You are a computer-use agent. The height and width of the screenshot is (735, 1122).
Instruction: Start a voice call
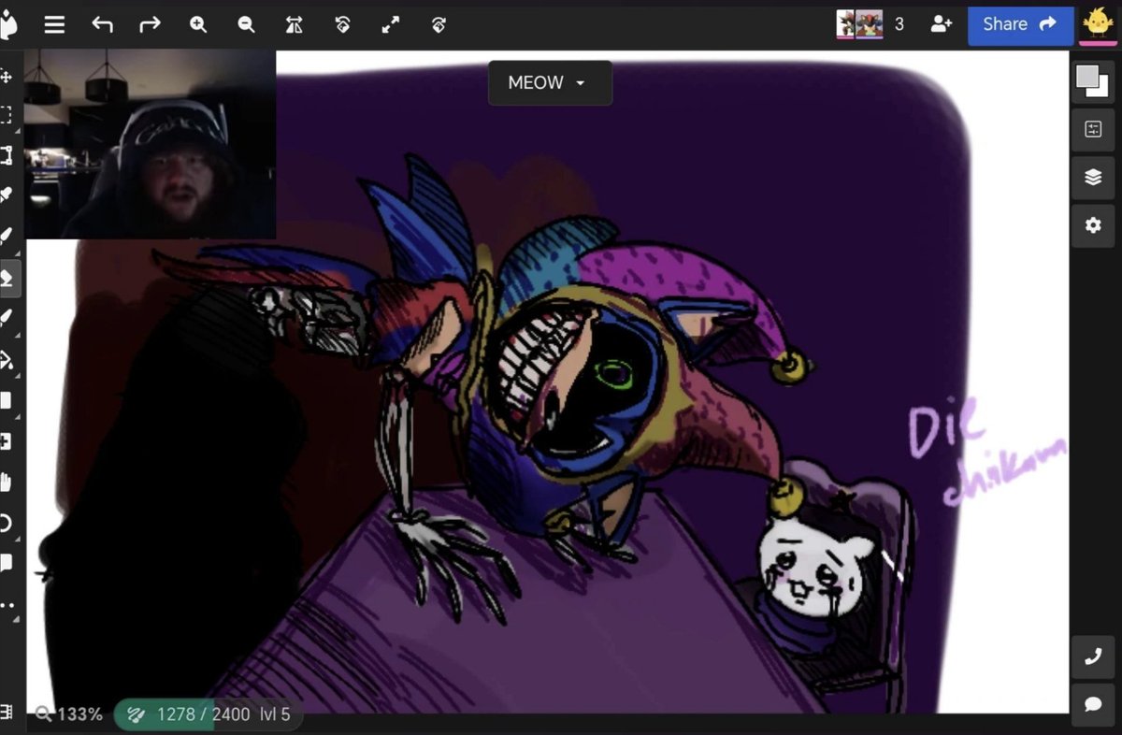pos(1093,657)
